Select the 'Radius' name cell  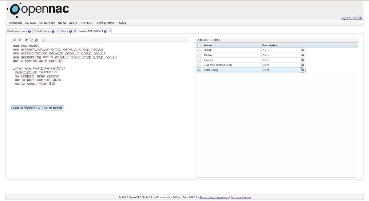pyautogui.click(x=232, y=55)
